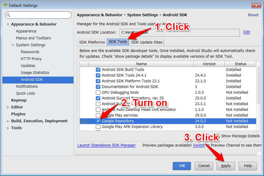This screenshot has width=264, height=176.
Task: Click version 1.1.0 cell
Action: click(x=199, y=110)
